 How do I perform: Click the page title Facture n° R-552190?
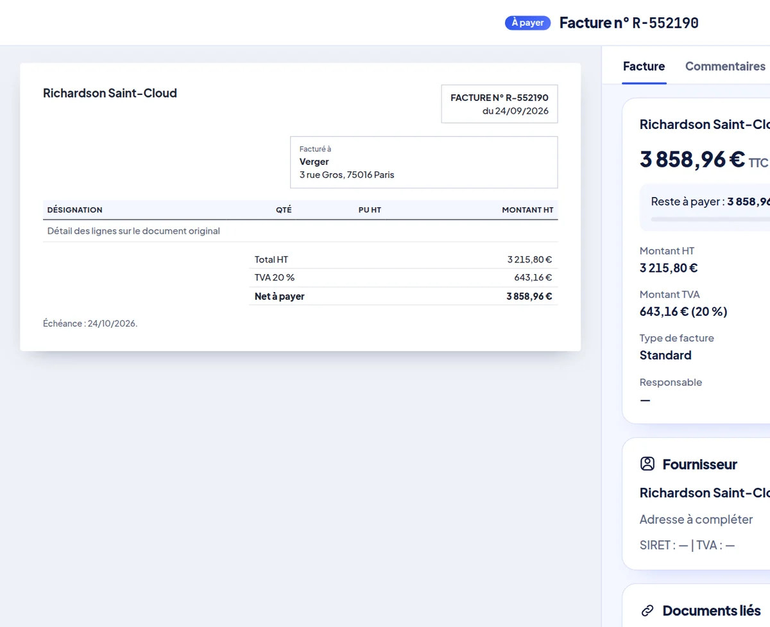point(629,22)
